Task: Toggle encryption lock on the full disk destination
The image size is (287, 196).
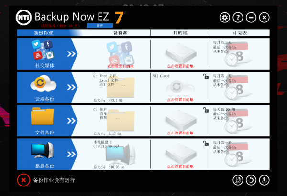Action: [206, 143]
